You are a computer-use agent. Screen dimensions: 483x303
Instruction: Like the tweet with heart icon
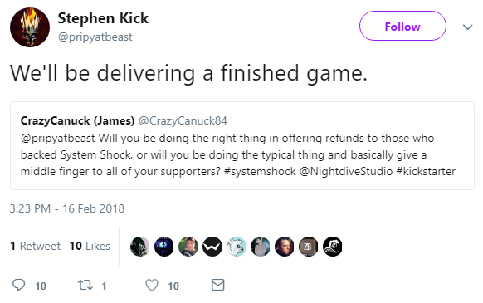pyautogui.click(x=152, y=285)
